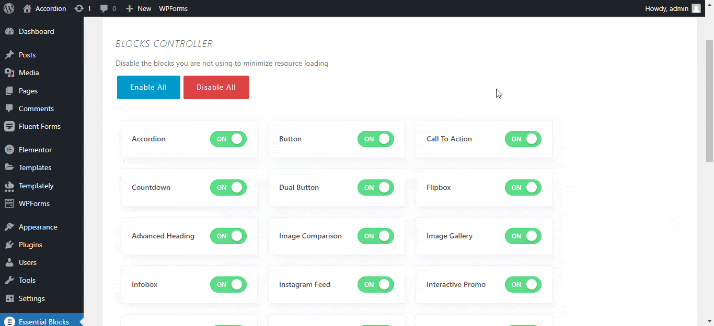Select Essential Blocks in sidebar
Viewport: 714px width, 326px height.
(42, 320)
